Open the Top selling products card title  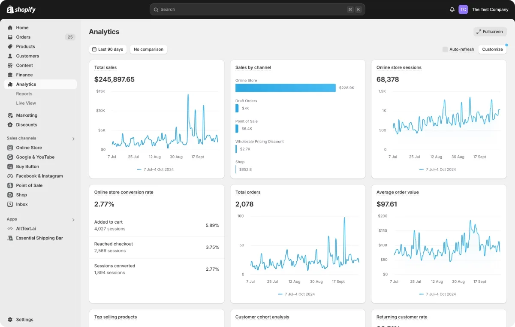115,317
